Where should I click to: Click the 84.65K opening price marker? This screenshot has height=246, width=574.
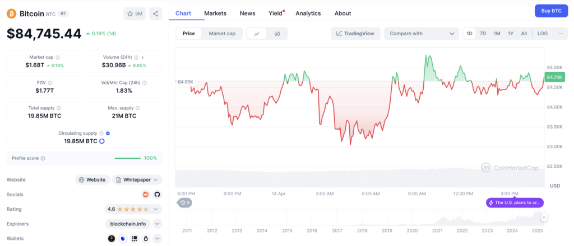[185, 82]
